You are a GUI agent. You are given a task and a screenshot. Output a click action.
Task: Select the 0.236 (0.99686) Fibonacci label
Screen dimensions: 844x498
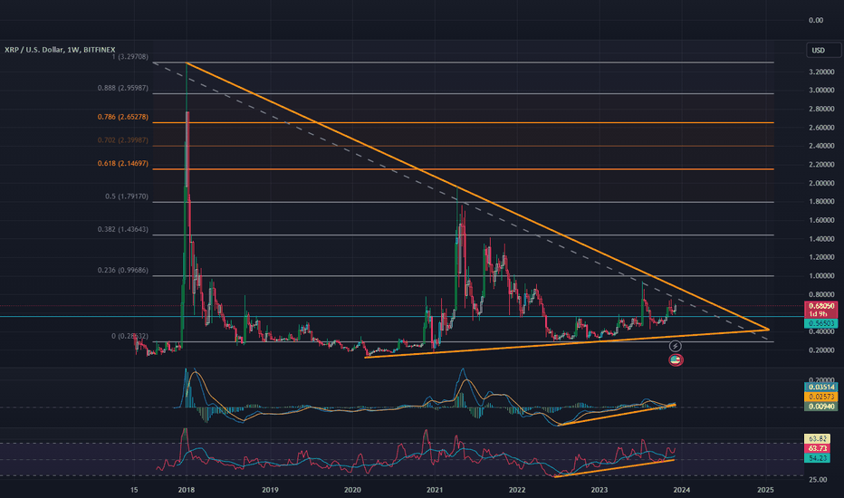point(123,270)
